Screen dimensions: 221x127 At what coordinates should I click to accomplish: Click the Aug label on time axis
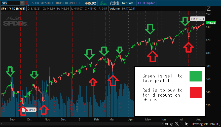pyautogui.click(x=199, y=119)
